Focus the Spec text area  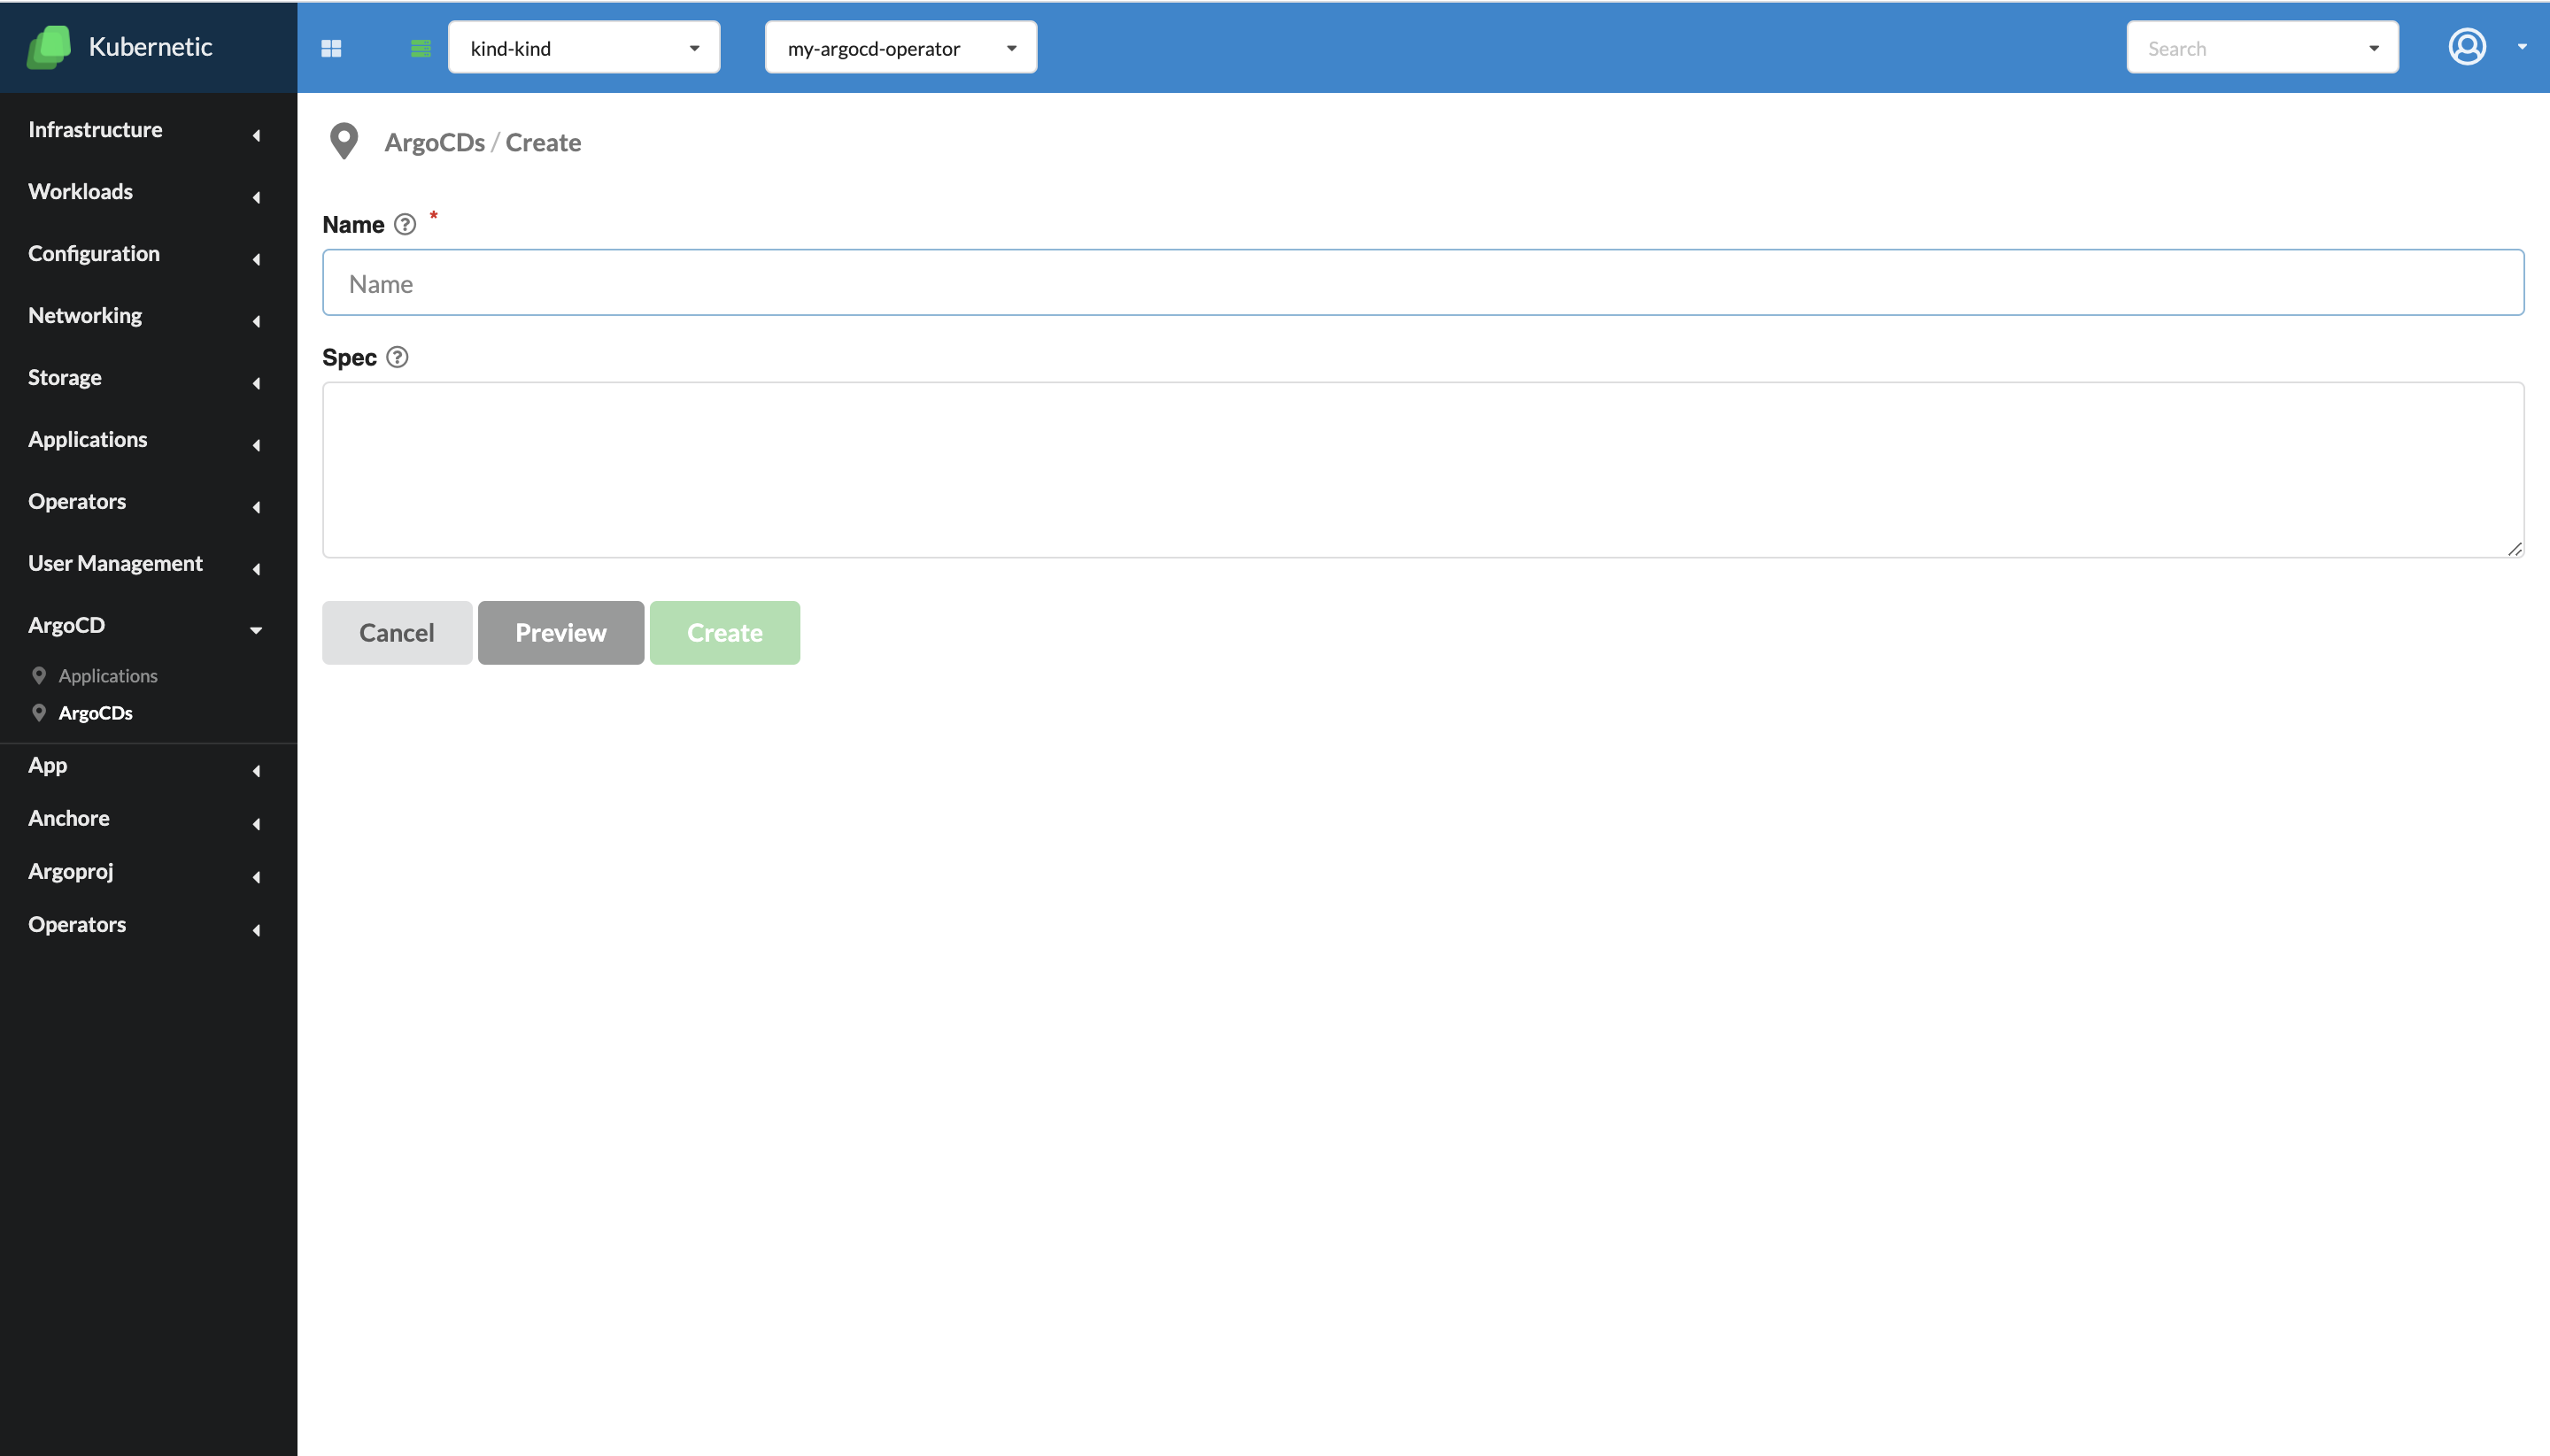click(1423, 470)
